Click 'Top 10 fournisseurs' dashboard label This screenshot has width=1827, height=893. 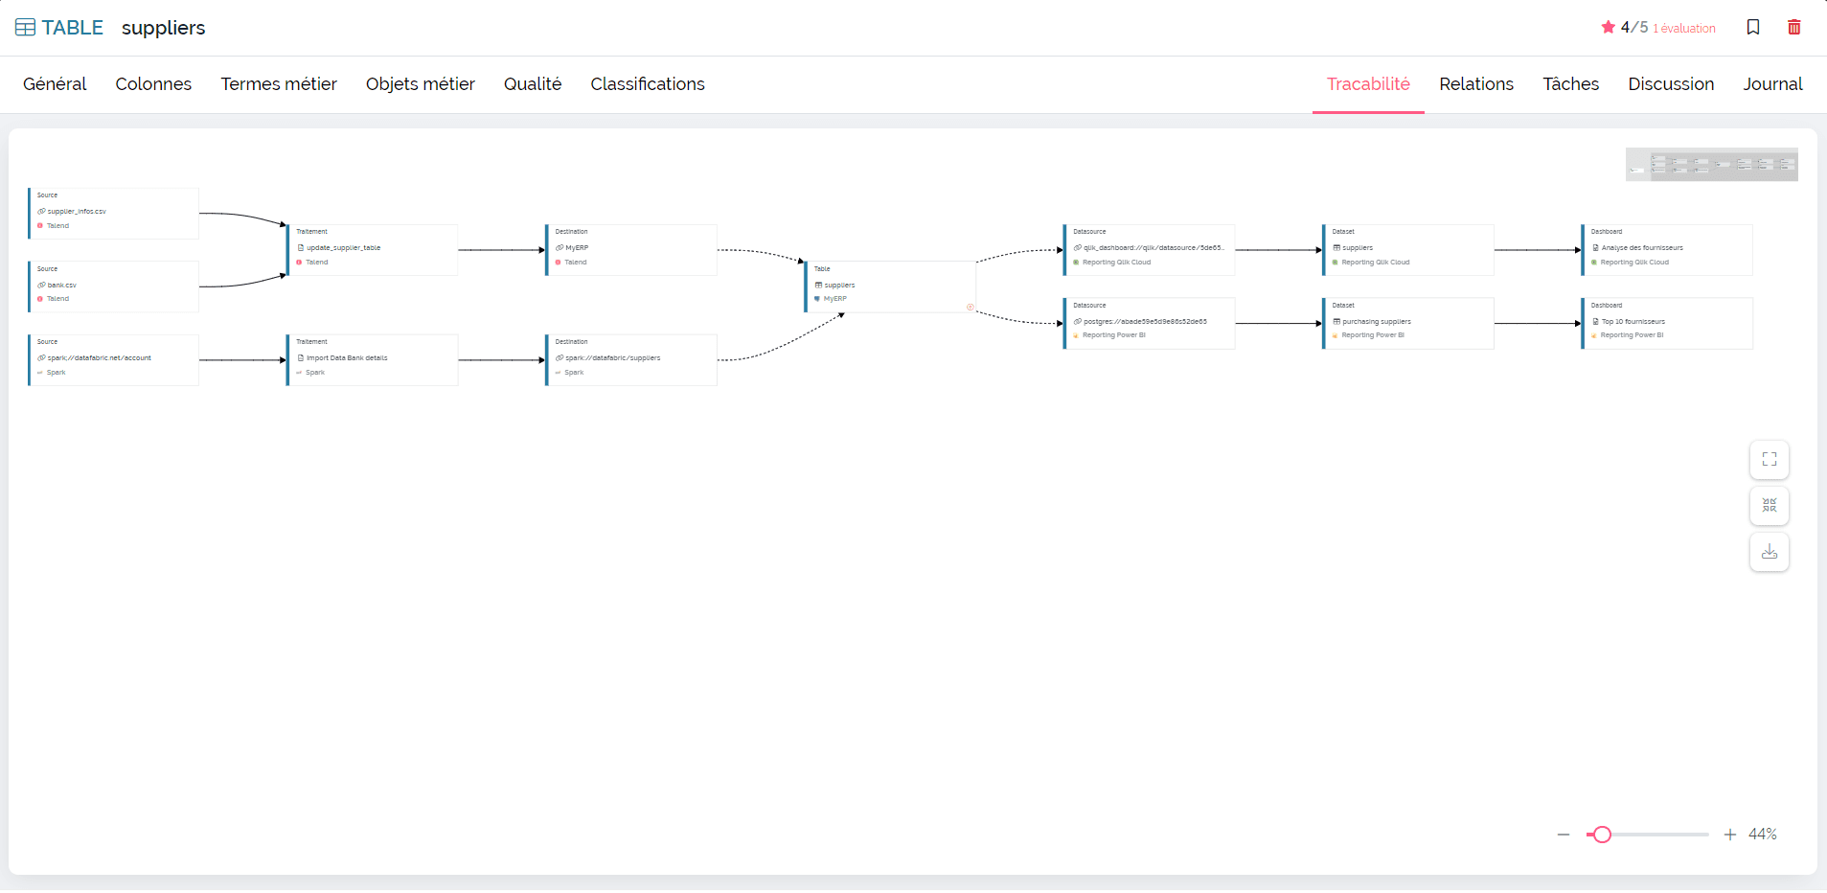tap(1633, 322)
